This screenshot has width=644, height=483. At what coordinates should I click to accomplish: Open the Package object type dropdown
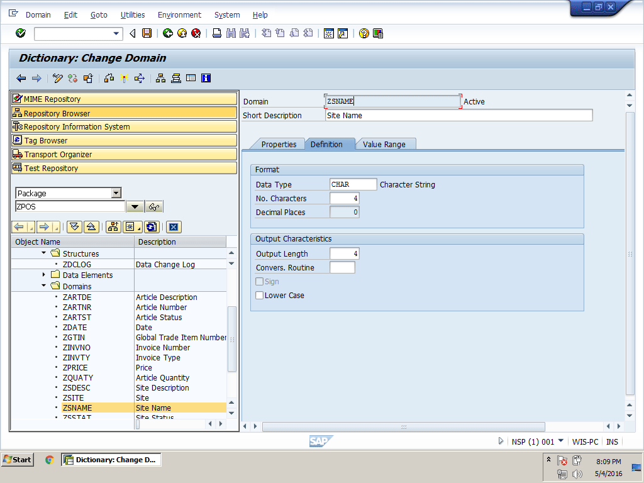point(116,193)
